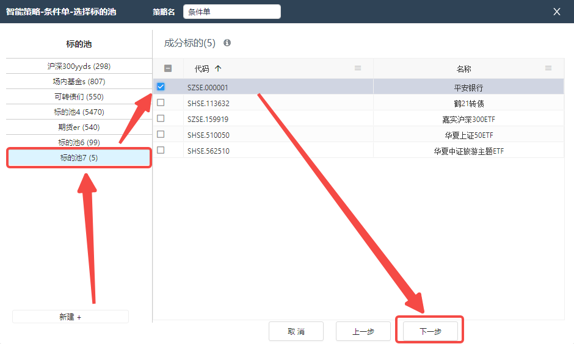Click the 嘉实沪深300ETF name cell
574x344 pixels.
coord(468,119)
